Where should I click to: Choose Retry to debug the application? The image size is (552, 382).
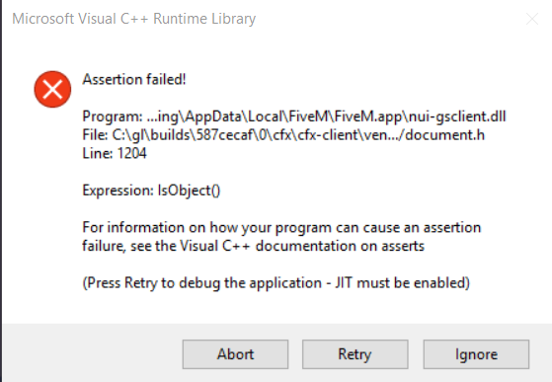click(355, 354)
